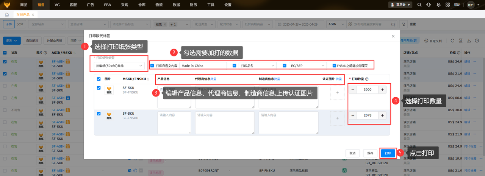This screenshot has height=176, width=485.
Task: Open the 全部站点 filter dropdown
Action: tap(47, 24)
